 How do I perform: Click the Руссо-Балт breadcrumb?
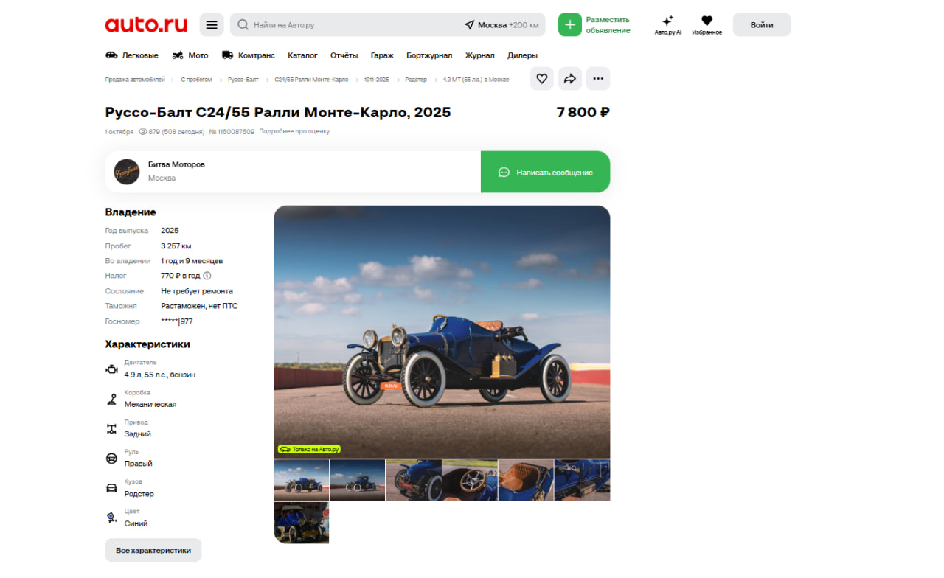click(243, 80)
